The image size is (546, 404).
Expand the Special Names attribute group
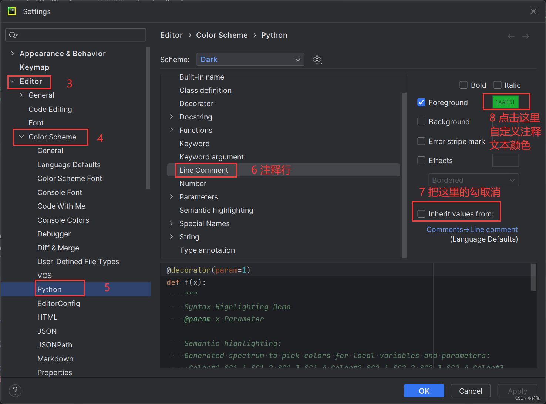pos(172,223)
